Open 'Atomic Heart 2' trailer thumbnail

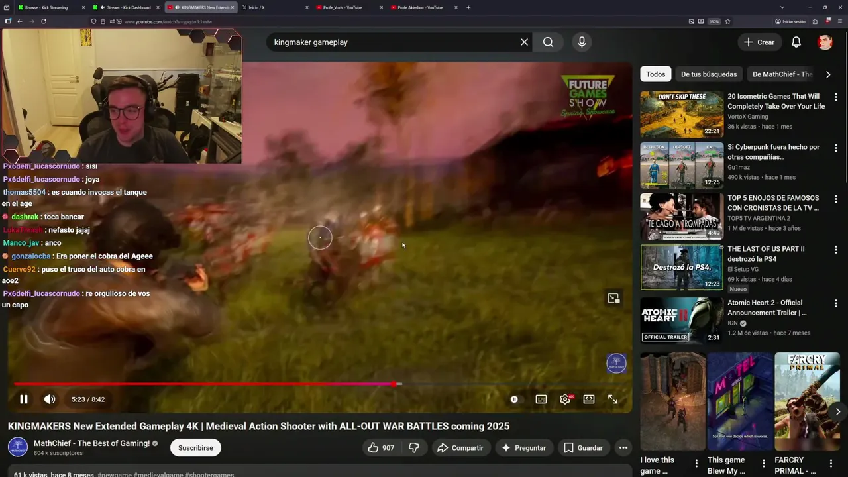682,320
